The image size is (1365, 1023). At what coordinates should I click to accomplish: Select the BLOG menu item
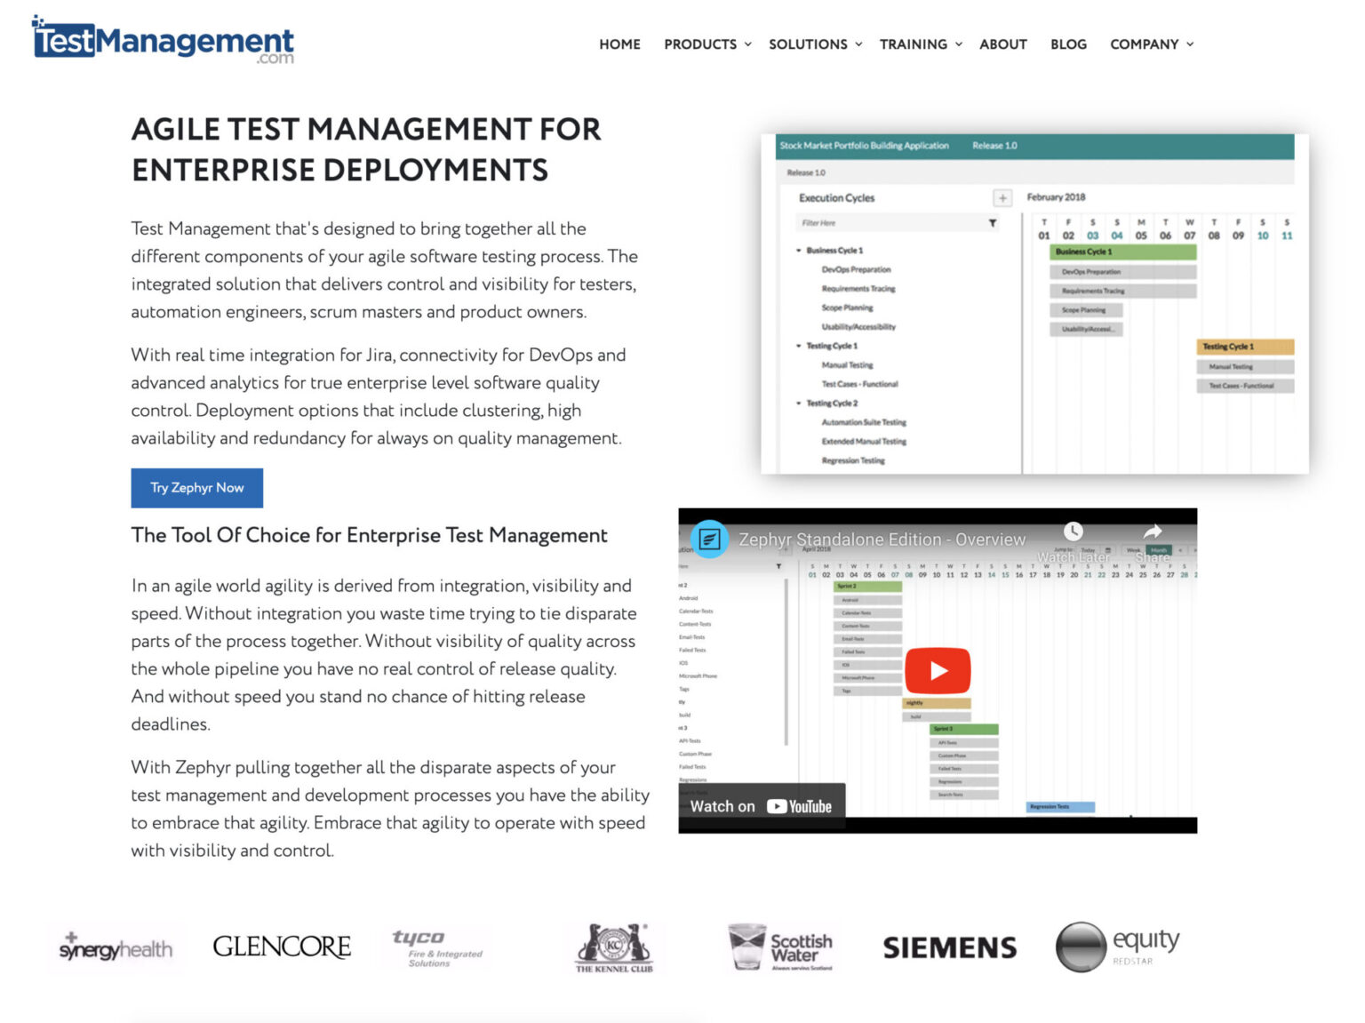pyautogui.click(x=1068, y=44)
